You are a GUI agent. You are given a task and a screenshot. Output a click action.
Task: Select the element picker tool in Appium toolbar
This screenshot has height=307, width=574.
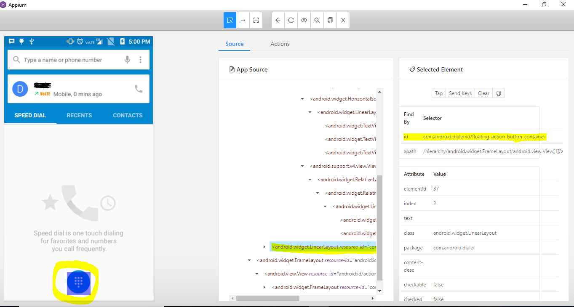230,20
